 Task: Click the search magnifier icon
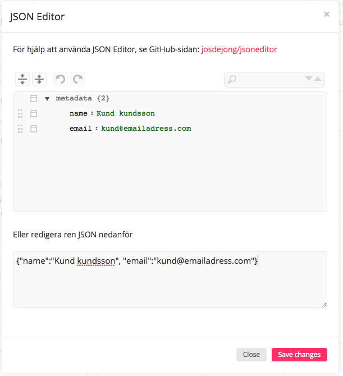[232, 80]
